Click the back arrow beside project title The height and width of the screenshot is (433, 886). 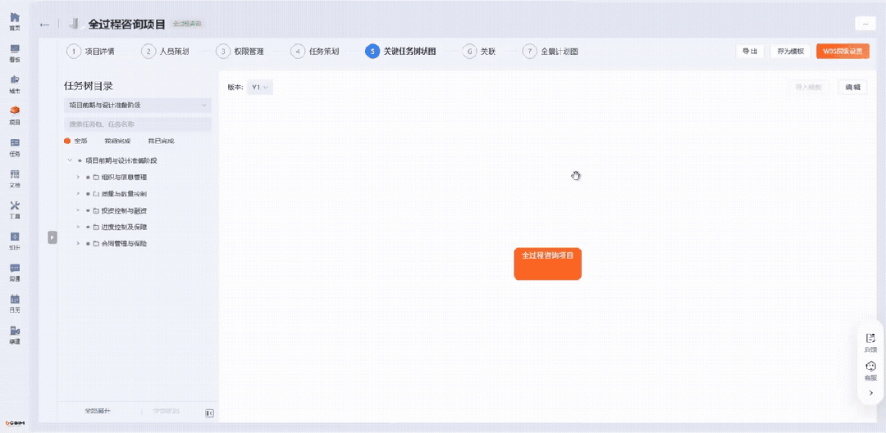point(44,25)
